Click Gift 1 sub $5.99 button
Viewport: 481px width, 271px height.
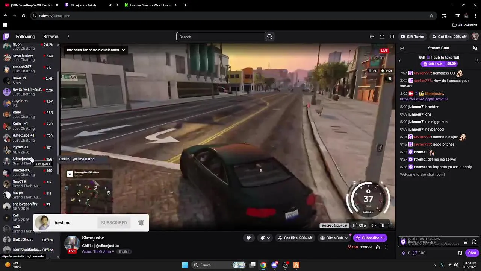[x=439, y=64]
